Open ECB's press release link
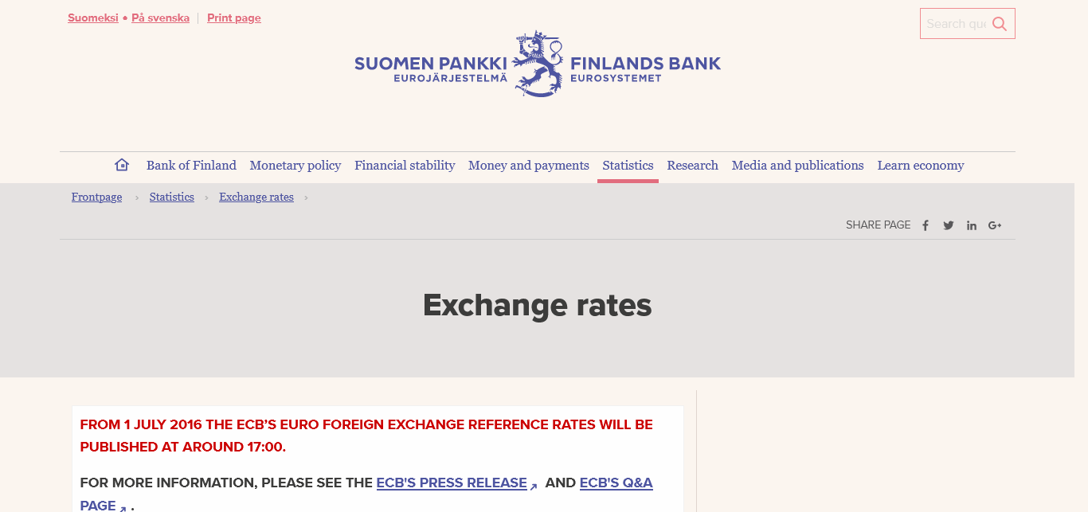 (452, 483)
